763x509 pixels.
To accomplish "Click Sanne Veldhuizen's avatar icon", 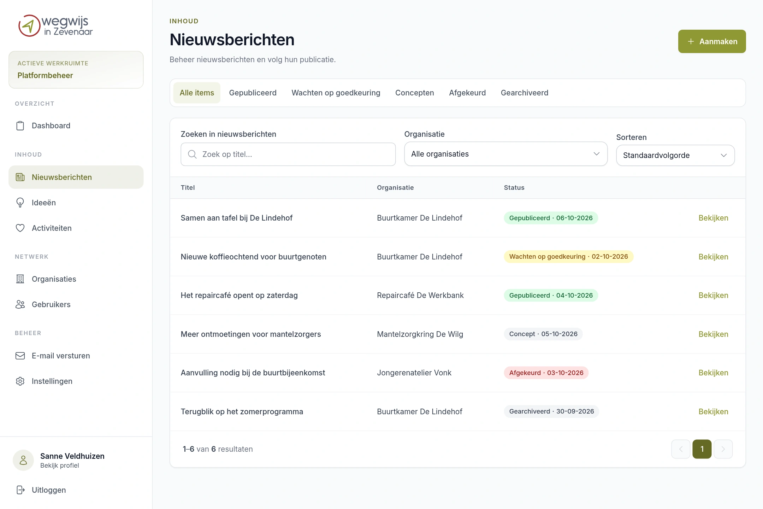I will click(x=23, y=460).
